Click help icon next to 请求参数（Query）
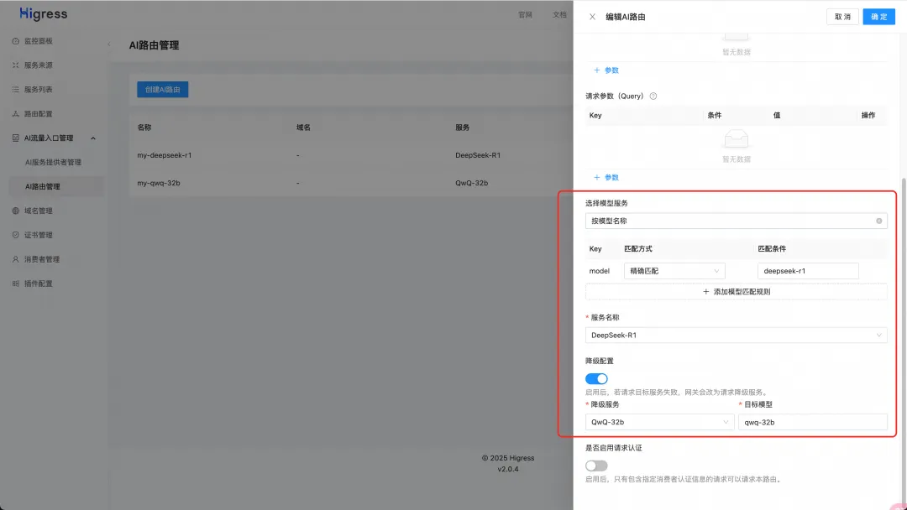The width and height of the screenshot is (907, 510). coord(653,96)
